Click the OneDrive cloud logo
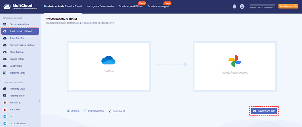The image size is (302, 127). tap(108, 60)
